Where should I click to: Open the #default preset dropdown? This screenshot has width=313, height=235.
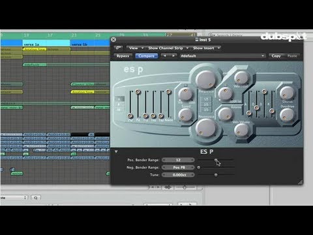(x=222, y=56)
